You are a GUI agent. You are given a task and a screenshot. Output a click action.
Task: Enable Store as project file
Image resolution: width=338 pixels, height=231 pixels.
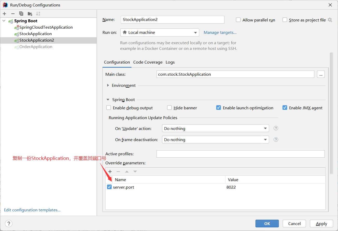click(x=285, y=20)
